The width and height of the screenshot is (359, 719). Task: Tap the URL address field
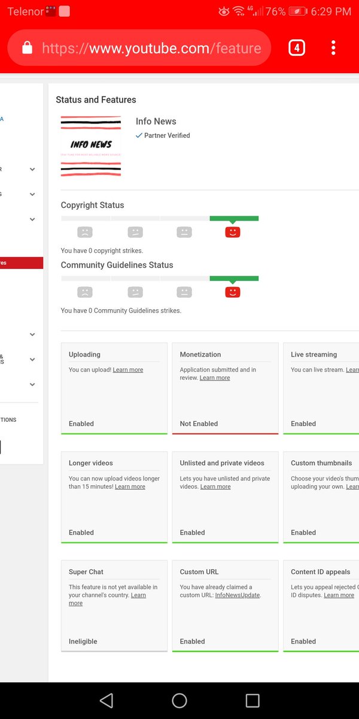coord(139,48)
